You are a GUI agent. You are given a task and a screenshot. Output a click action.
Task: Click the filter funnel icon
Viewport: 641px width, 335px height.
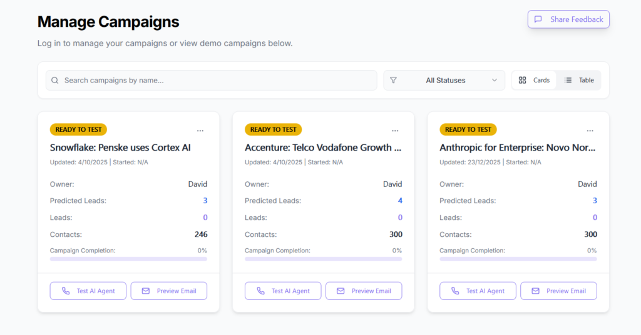(x=394, y=81)
